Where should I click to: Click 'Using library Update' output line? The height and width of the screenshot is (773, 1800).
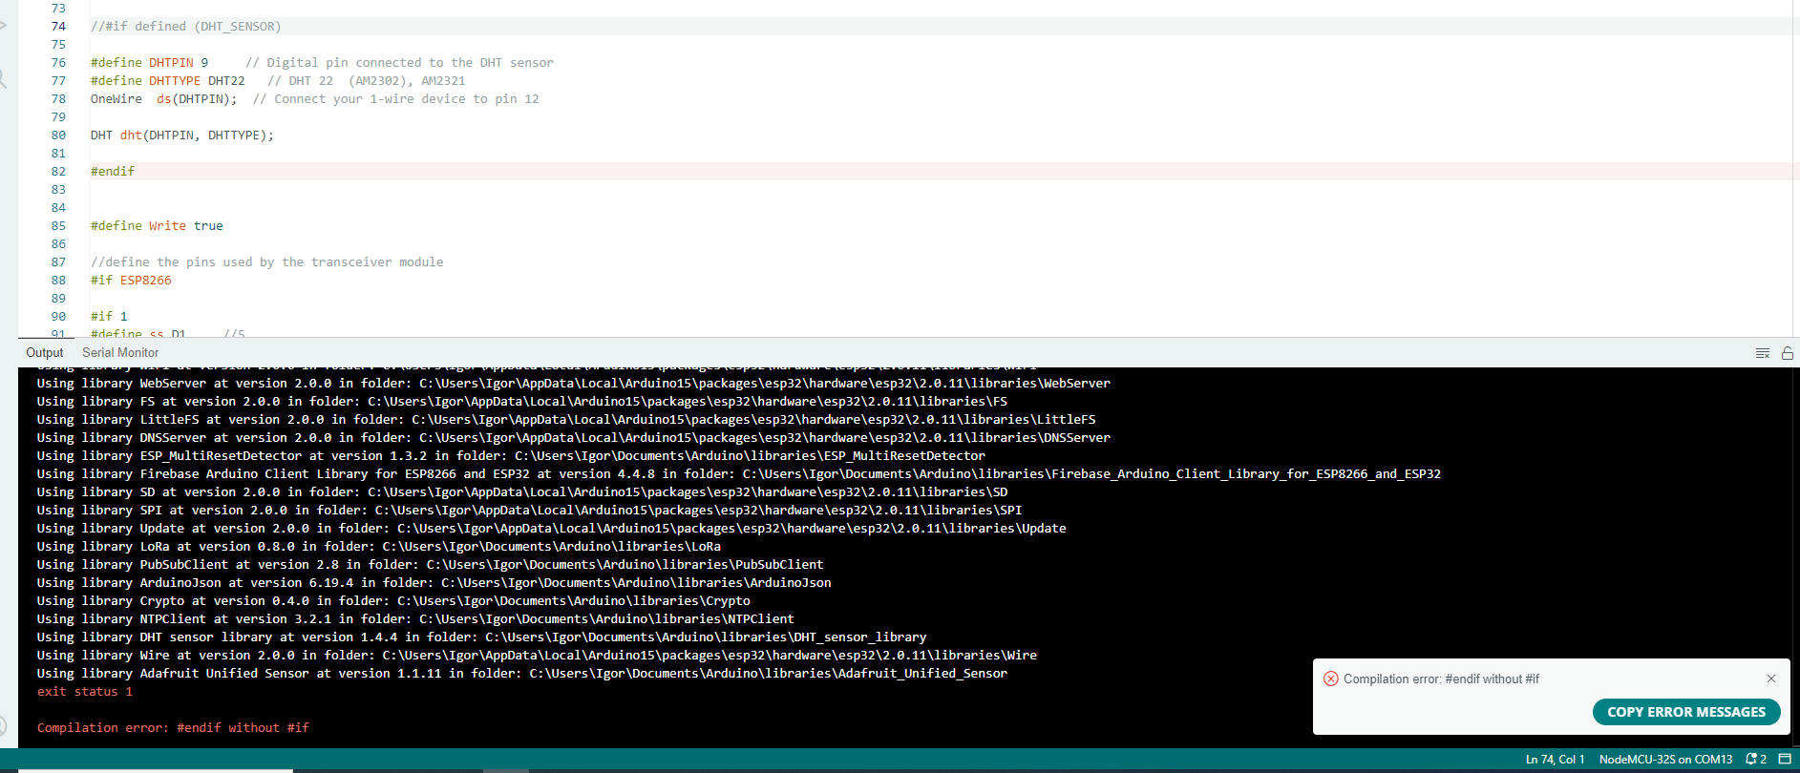552,528
